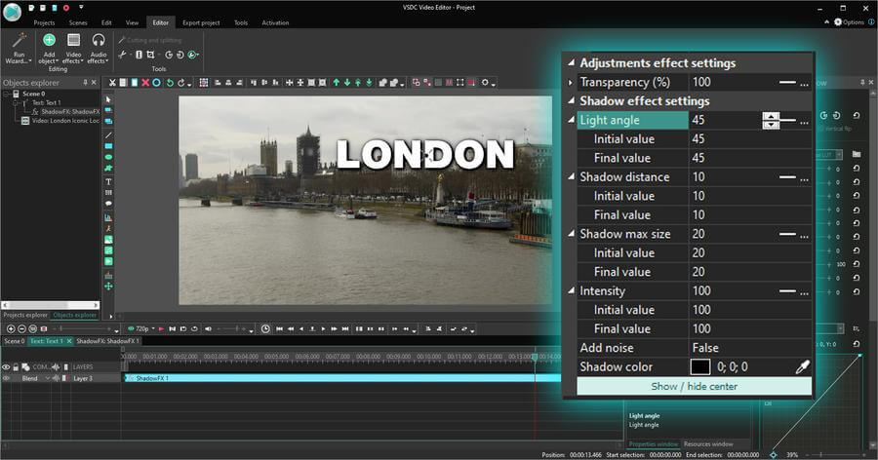Click the red preview play icon
The height and width of the screenshot is (460, 878).
coord(161,329)
